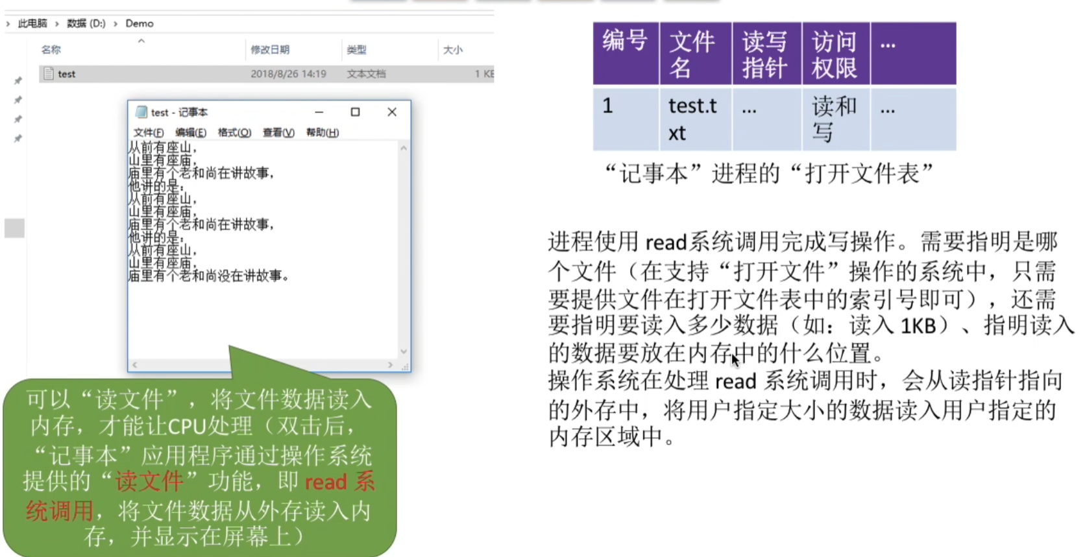This screenshot has height=557, width=1085.
Task: Sort files by the 名称 column header
Action: click(51, 50)
